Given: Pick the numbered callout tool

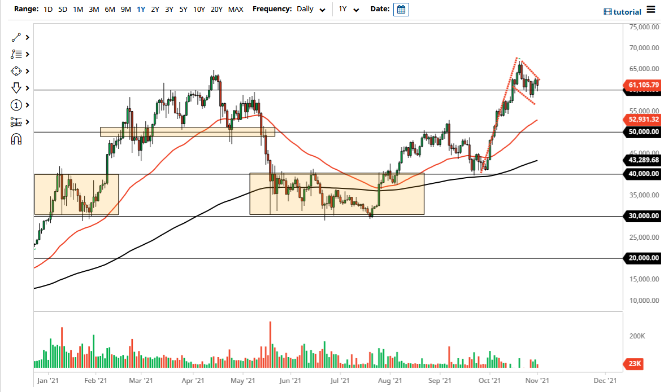Looking at the screenshot, I should coord(16,105).
